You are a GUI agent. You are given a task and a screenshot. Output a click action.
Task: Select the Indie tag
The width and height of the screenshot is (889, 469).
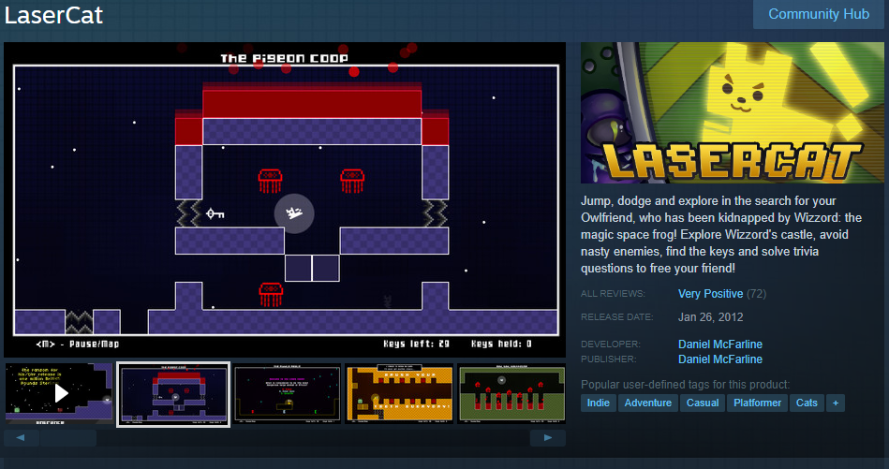point(599,403)
